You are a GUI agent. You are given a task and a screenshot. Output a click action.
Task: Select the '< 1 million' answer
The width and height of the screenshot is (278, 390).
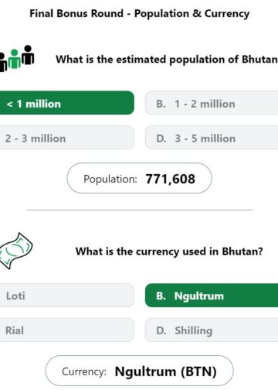click(67, 103)
